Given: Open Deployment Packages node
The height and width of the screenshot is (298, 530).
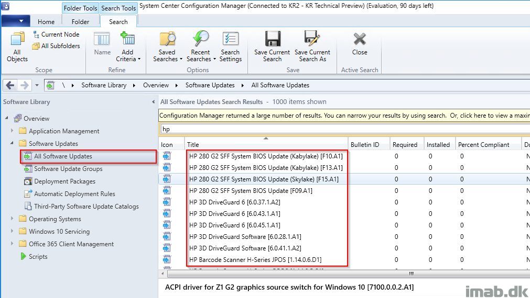Looking at the screenshot, I should pyautogui.click(x=64, y=181).
